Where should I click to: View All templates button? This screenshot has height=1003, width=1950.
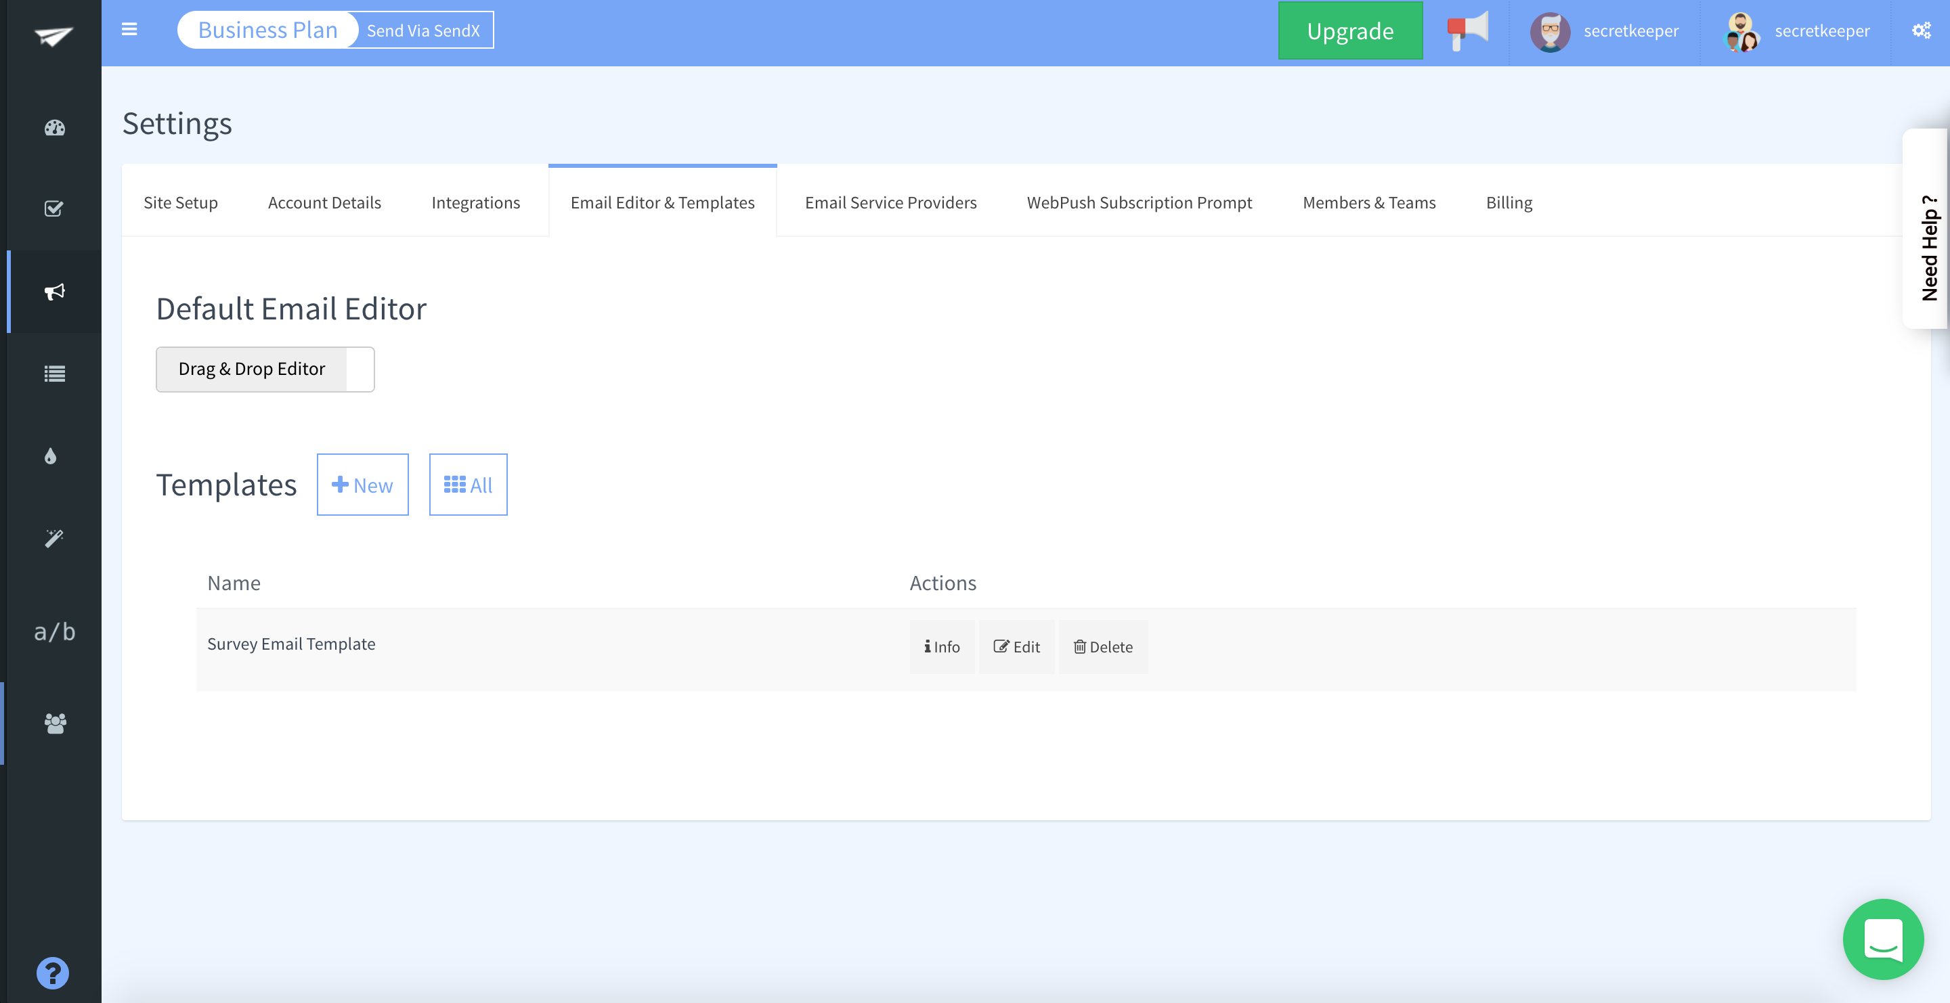coord(468,485)
